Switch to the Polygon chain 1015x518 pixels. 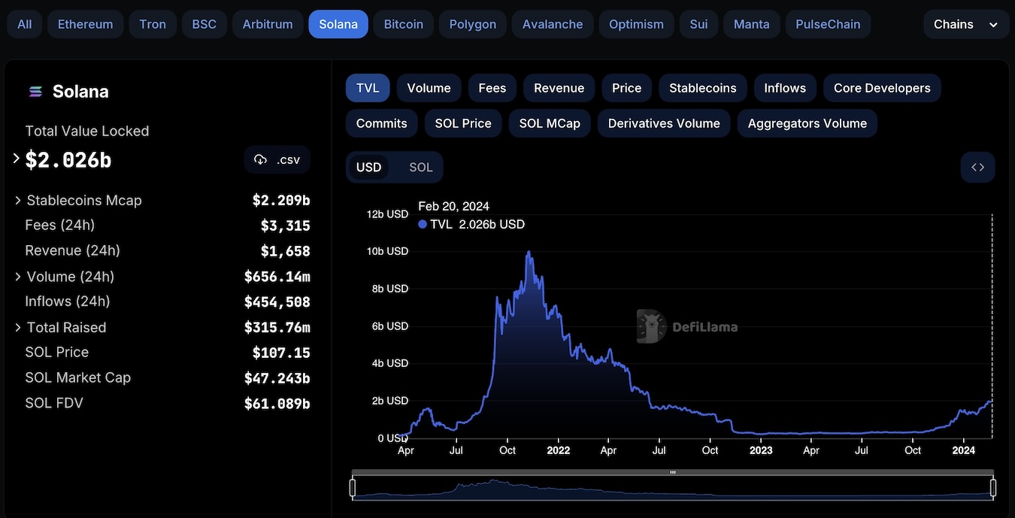(473, 24)
